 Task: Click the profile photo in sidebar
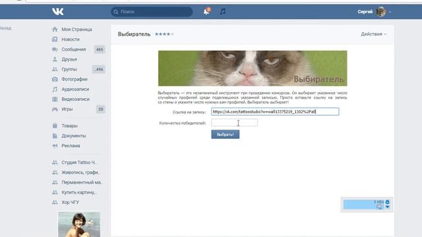[79, 224]
